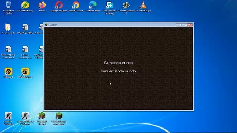
Task: Minimize the Minecraft window
Action: [x=178, y=25]
